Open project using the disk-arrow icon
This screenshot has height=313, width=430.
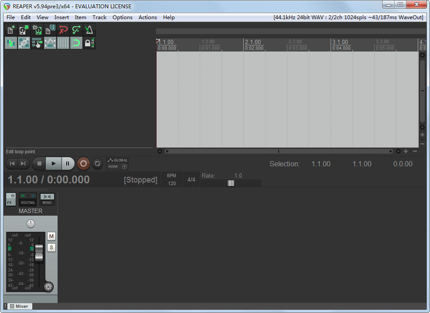(x=24, y=30)
